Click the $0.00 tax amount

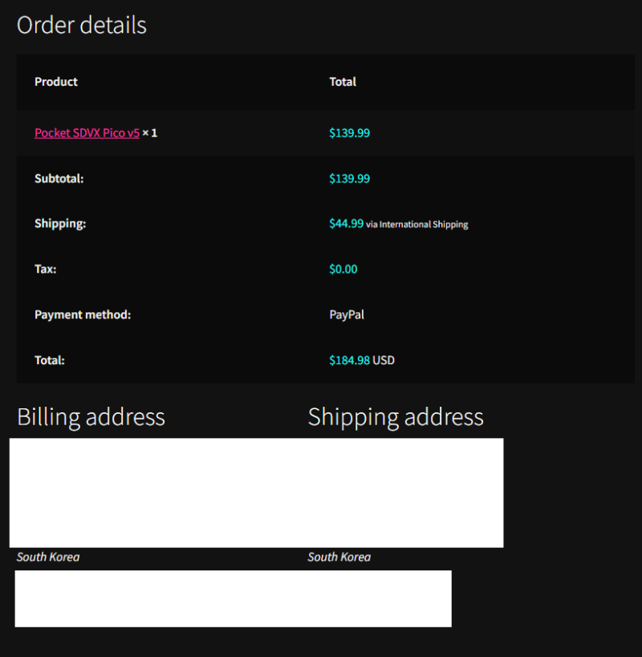(343, 270)
